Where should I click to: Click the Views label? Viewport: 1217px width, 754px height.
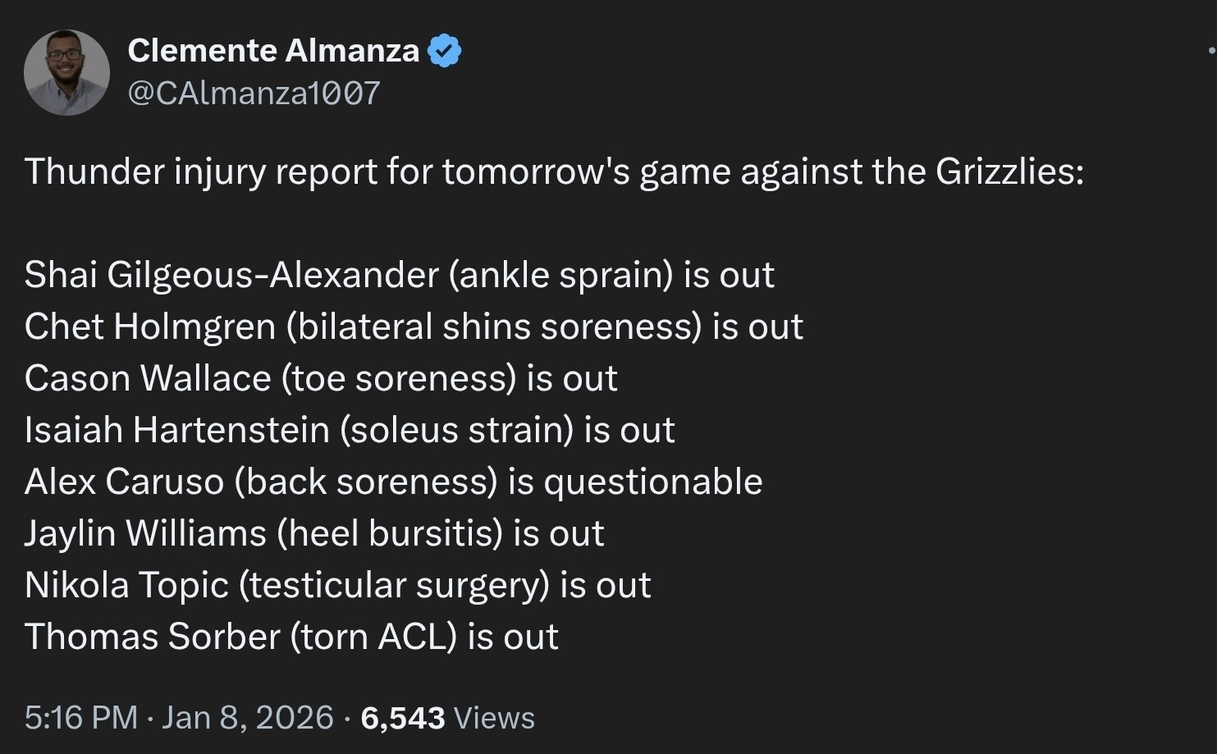(494, 718)
